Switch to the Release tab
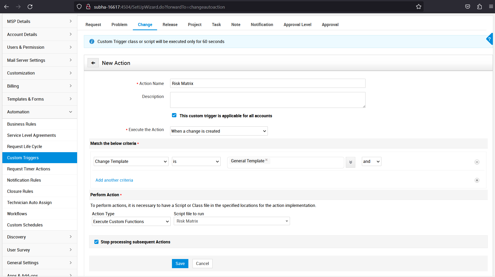This screenshot has width=495, height=277. [170, 24]
